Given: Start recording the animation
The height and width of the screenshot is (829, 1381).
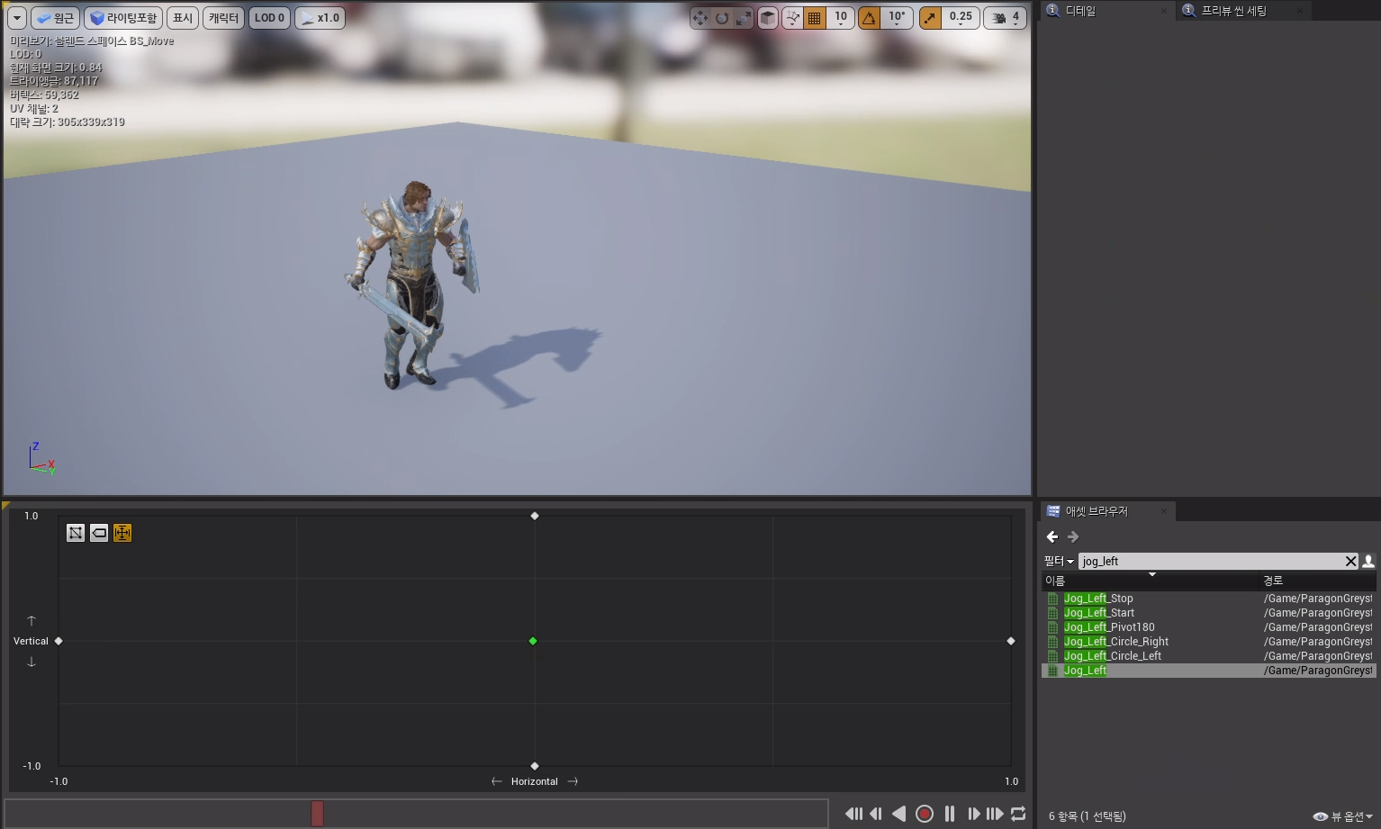Looking at the screenshot, I should point(925,814).
